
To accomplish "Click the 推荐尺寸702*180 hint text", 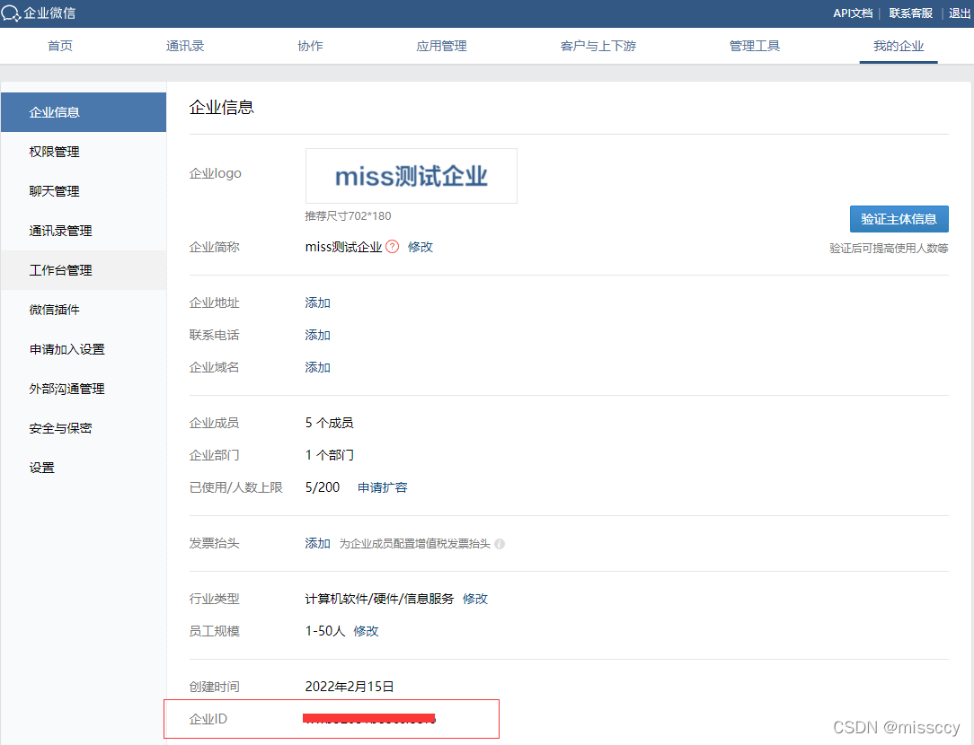I will pos(348,215).
